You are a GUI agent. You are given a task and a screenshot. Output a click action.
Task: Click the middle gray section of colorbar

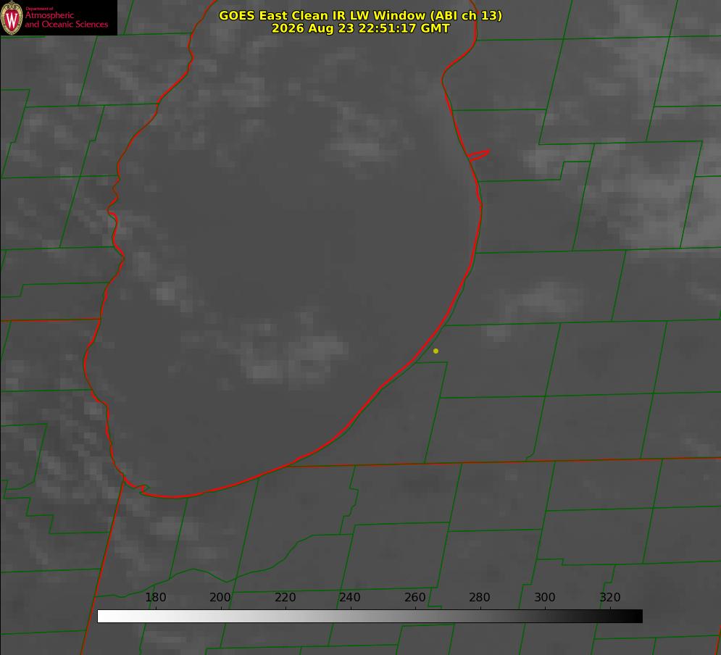point(370,617)
